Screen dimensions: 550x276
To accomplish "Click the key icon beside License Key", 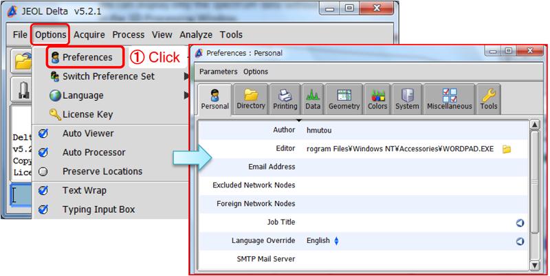I will pyautogui.click(x=55, y=115).
